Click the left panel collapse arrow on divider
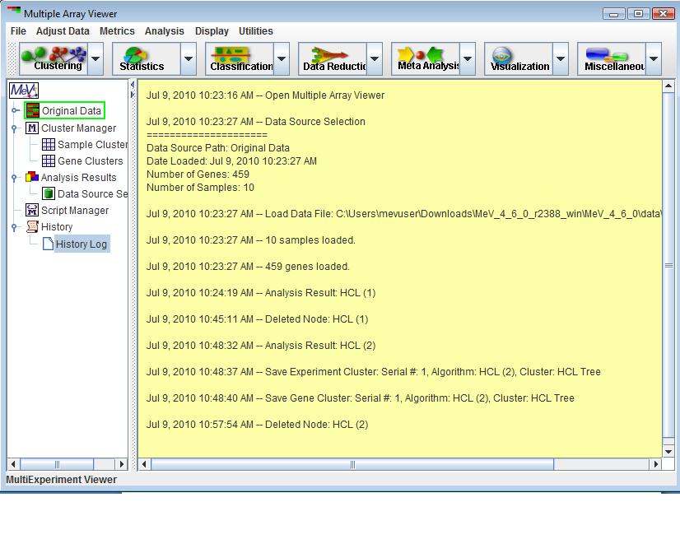Image resolution: width=680 pixels, height=558 pixels. 133,85
